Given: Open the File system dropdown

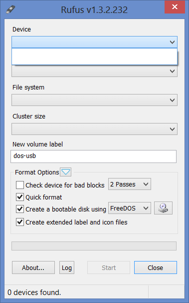Looking at the screenshot, I should click(94, 100).
